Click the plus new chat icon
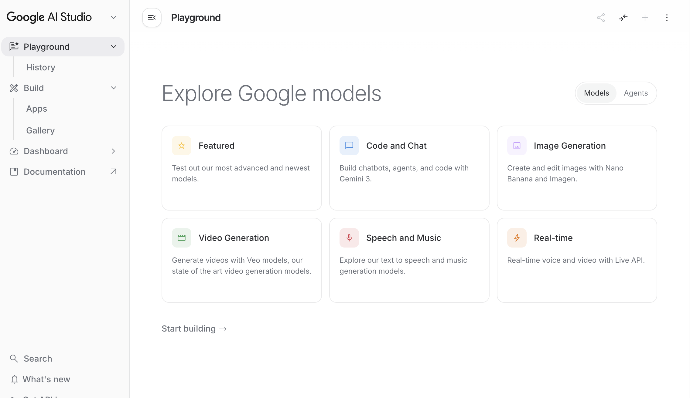690x398 pixels. 645,18
